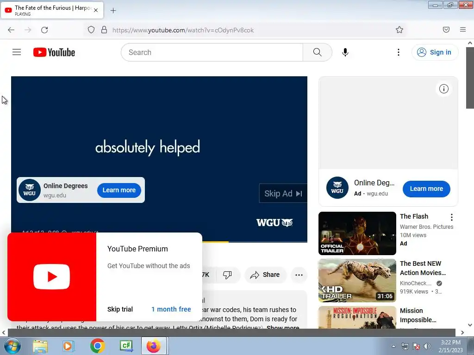Select the Fate of the Furious tab
The width and height of the screenshot is (474, 355).
click(x=52, y=10)
